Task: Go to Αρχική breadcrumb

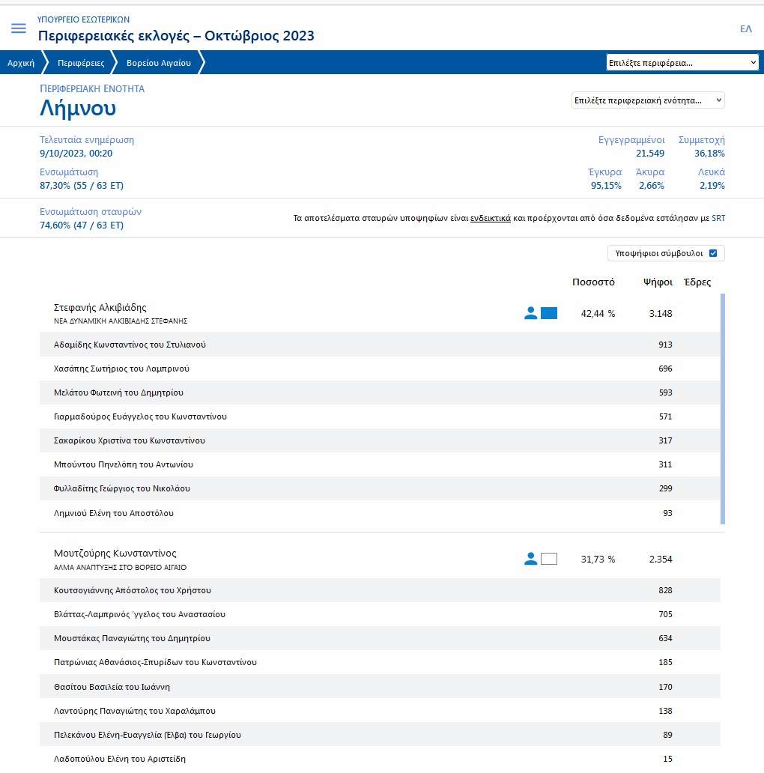Action: click(x=21, y=63)
